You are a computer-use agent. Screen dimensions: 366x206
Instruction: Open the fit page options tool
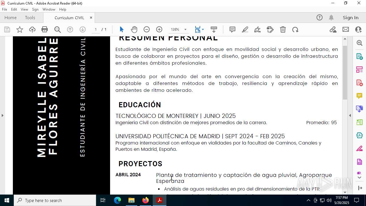(198, 29)
